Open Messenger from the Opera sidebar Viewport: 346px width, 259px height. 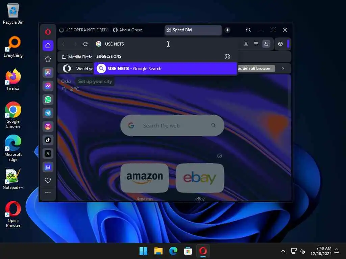pyautogui.click(x=48, y=86)
